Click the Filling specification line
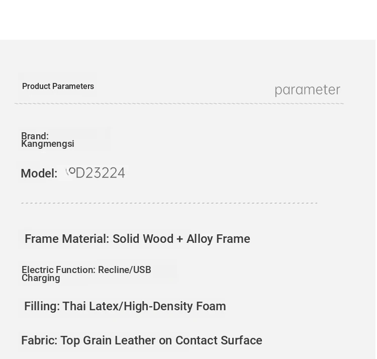 [x=125, y=306]
